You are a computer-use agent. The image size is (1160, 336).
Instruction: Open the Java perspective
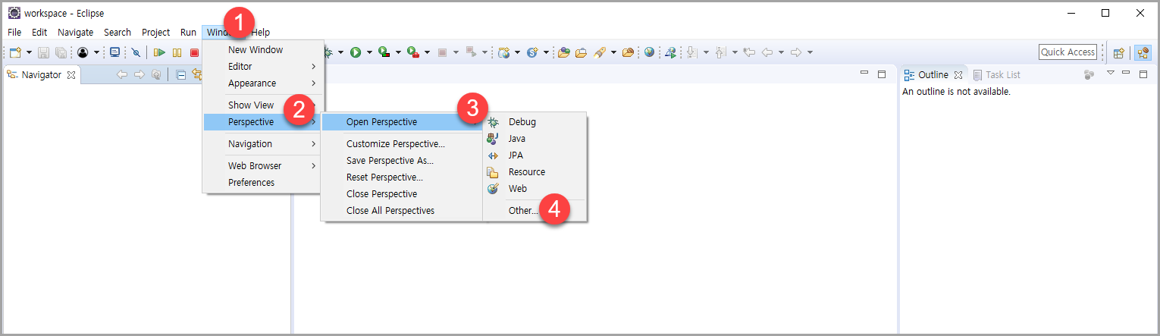point(535,139)
